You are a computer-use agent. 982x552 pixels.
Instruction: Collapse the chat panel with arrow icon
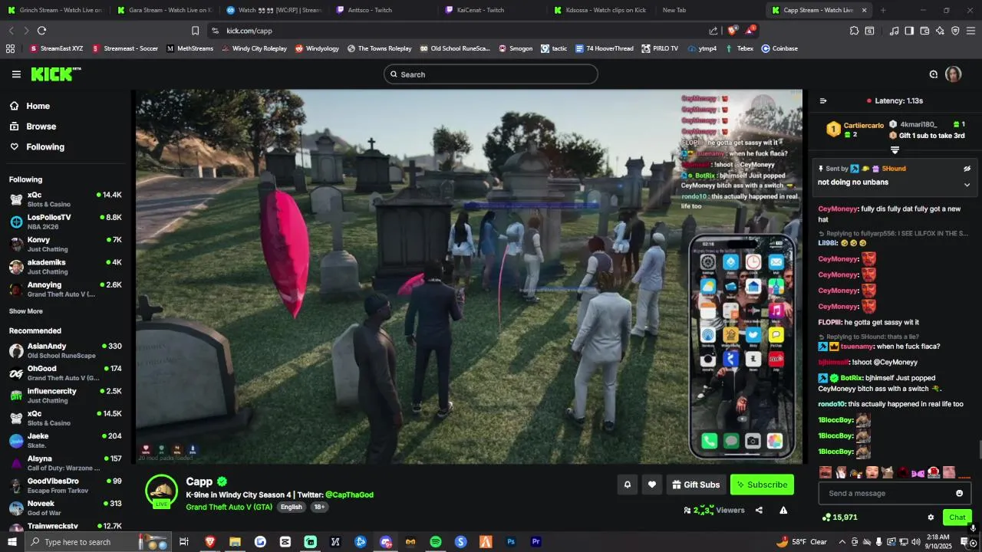click(823, 100)
